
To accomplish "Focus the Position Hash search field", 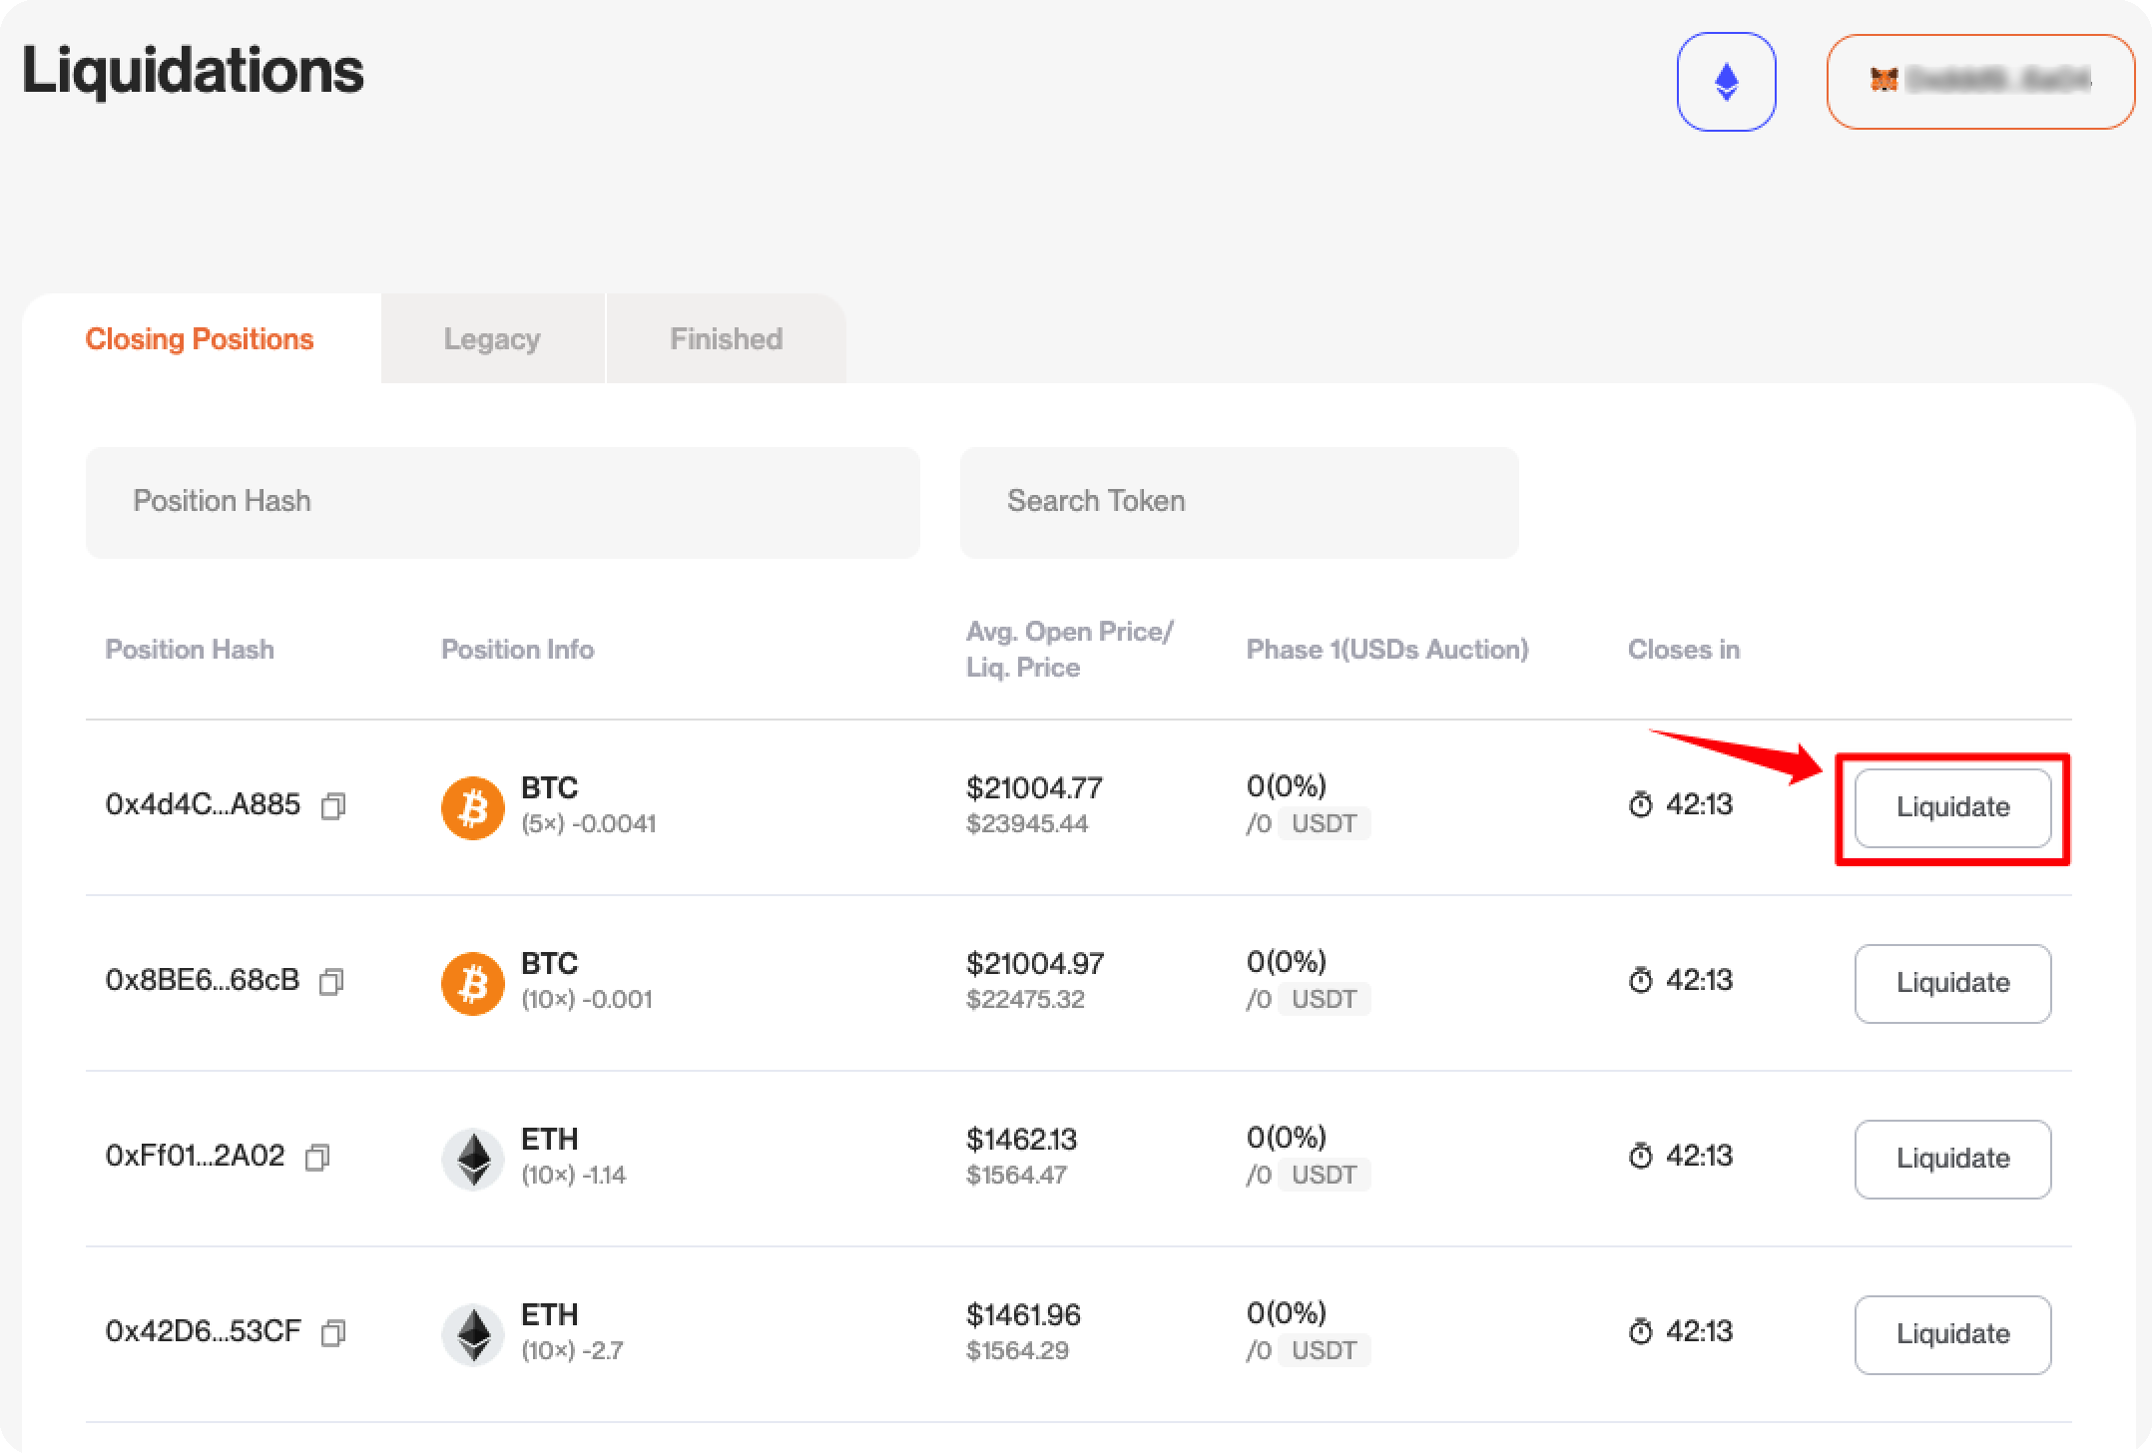I will click(502, 501).
